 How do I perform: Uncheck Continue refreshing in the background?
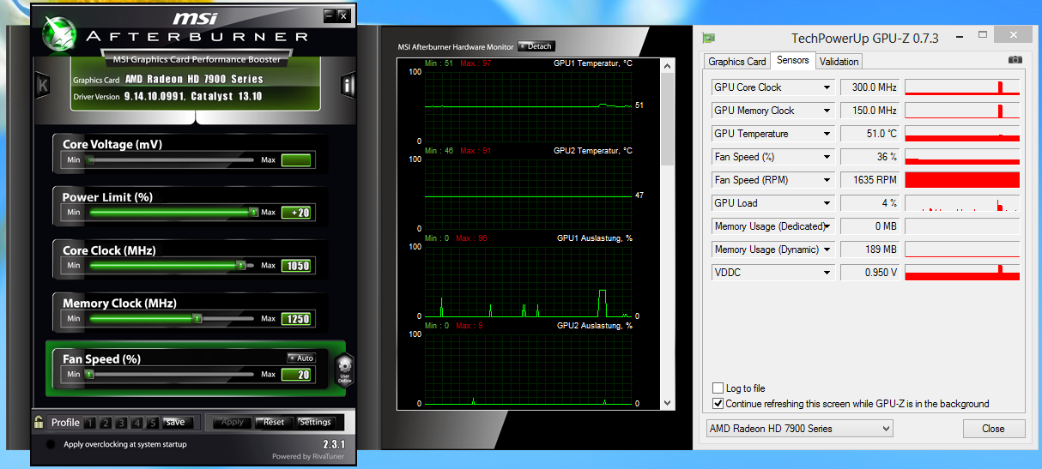point(718,403)
